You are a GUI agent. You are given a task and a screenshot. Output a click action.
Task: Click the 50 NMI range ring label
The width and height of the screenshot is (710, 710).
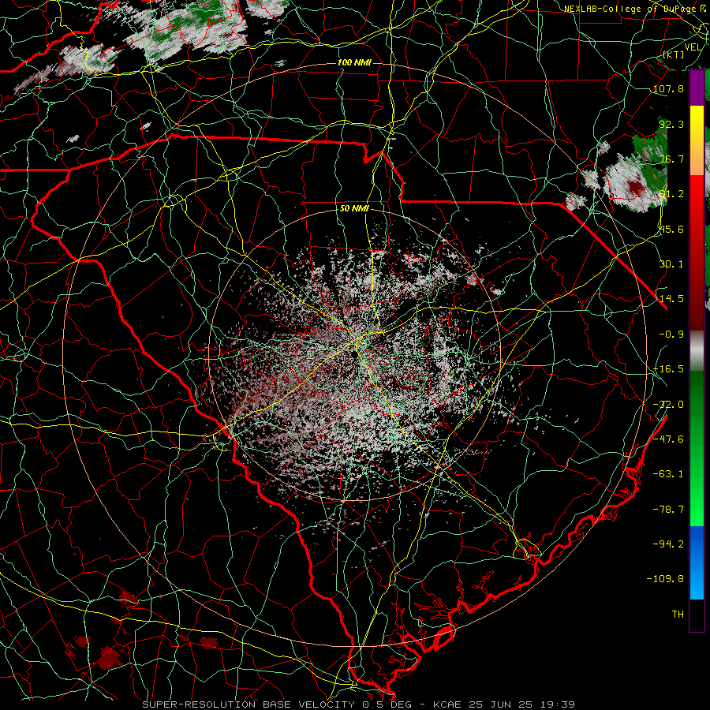click(x=354, y=208)
